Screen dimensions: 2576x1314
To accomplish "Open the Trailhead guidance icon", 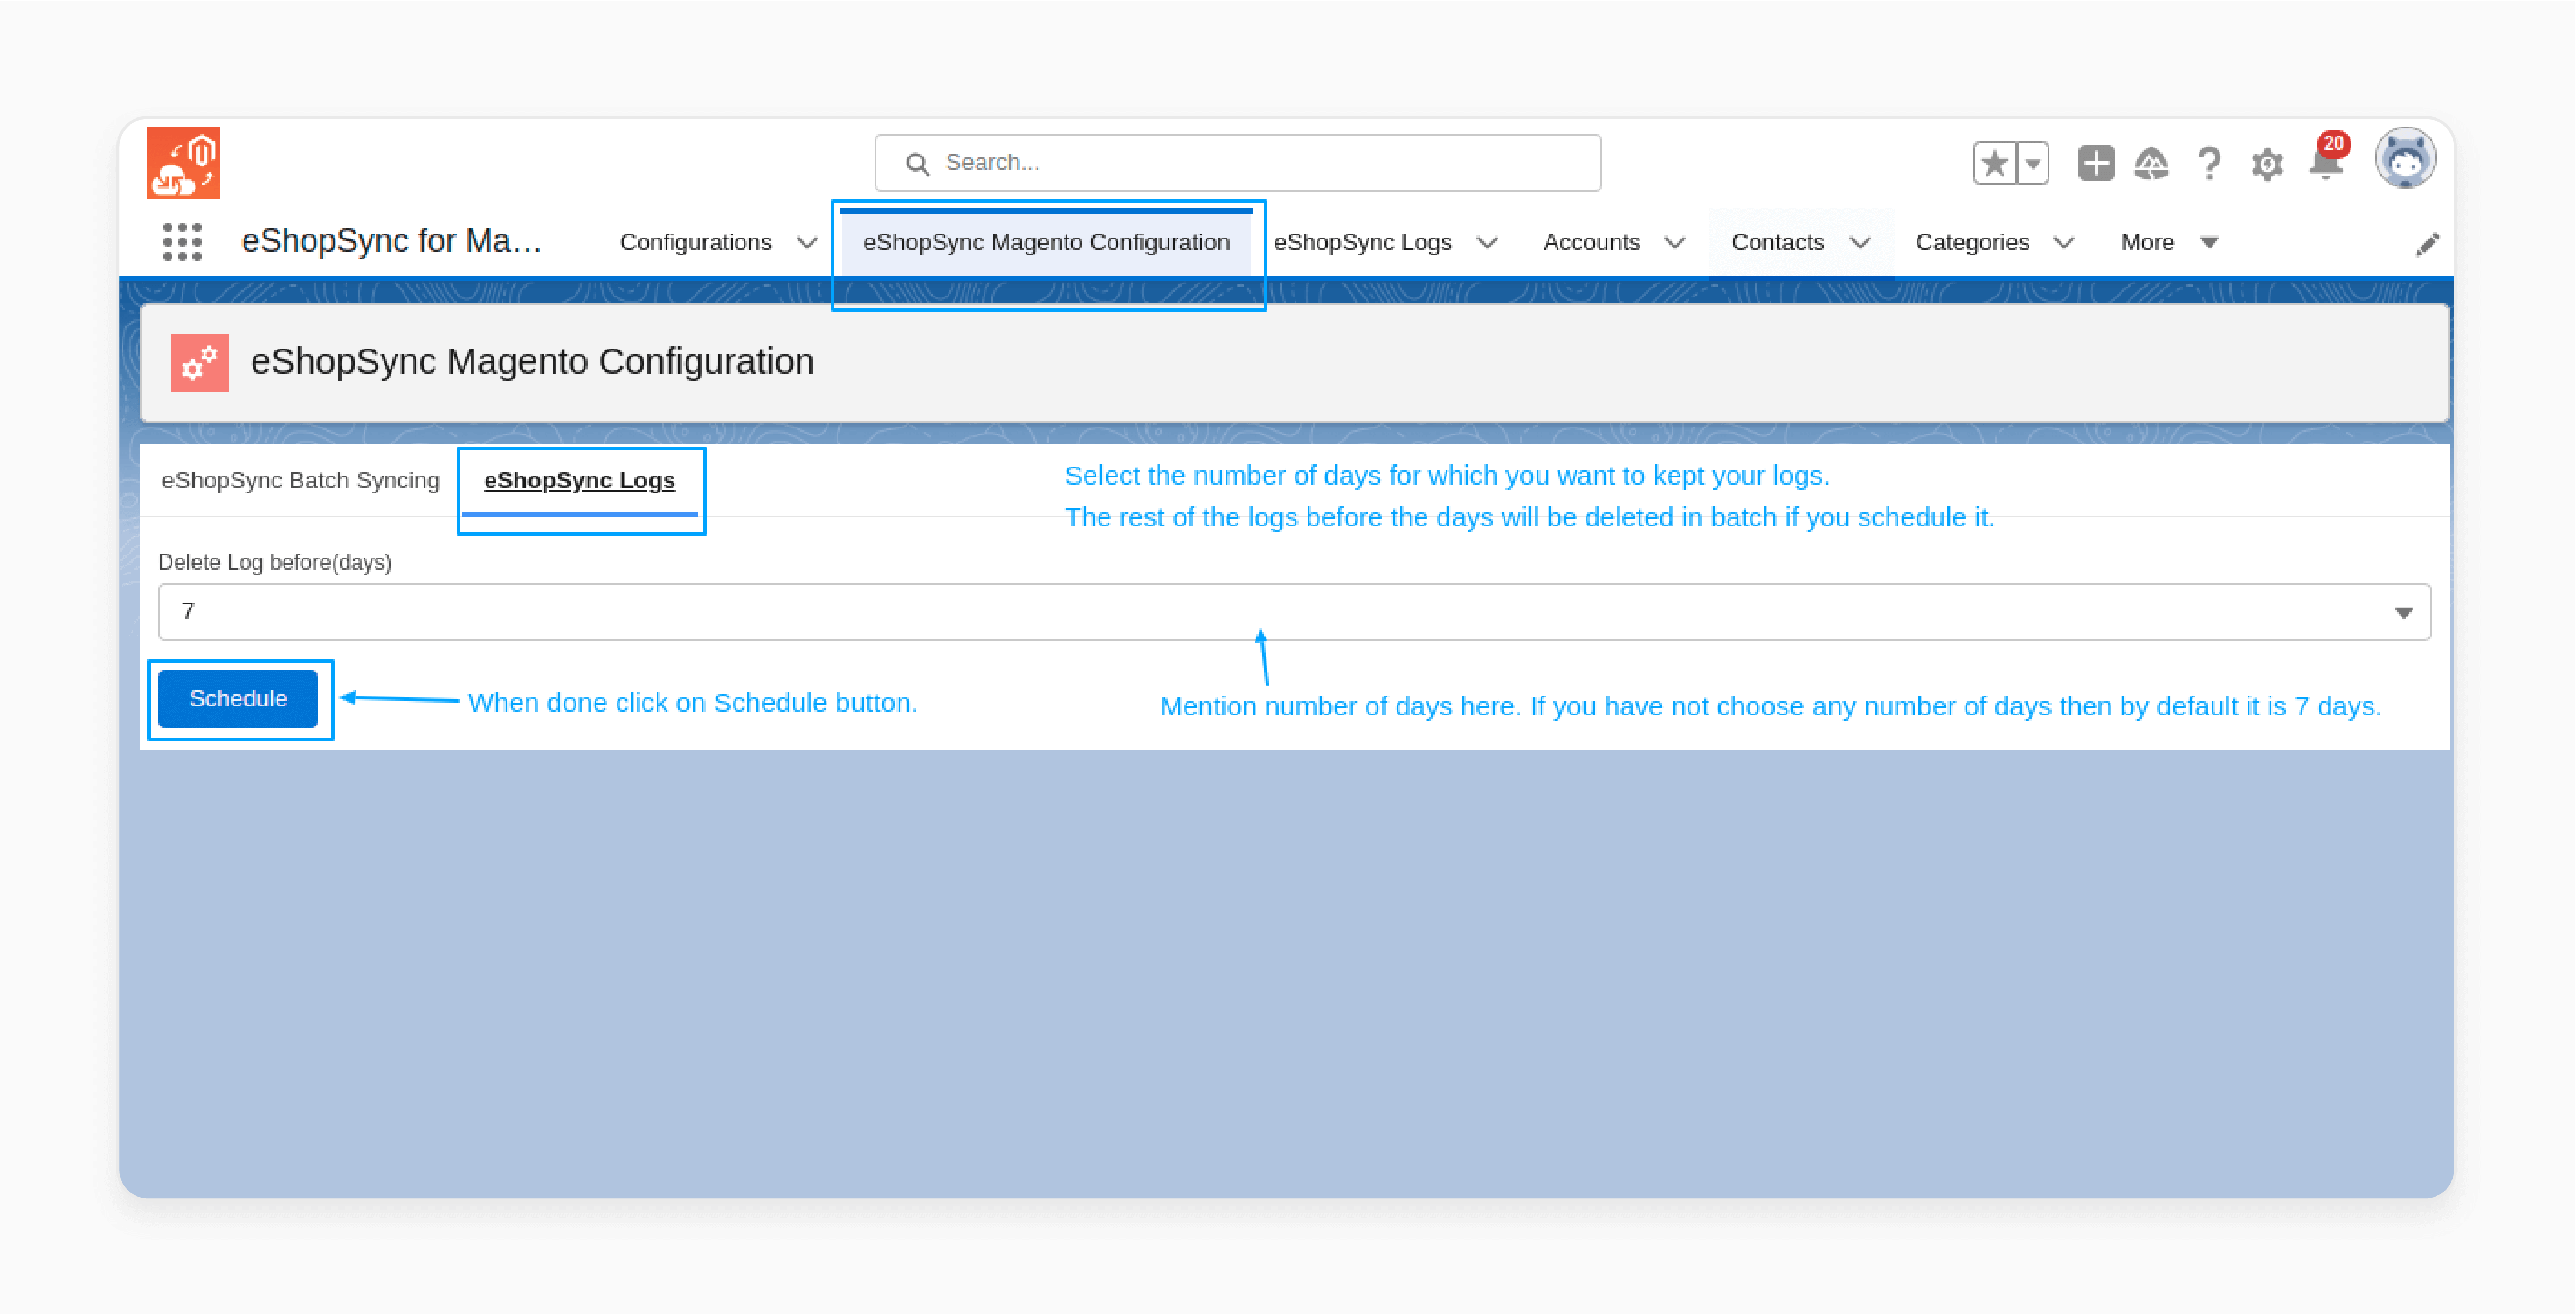I will point(2151,163).
